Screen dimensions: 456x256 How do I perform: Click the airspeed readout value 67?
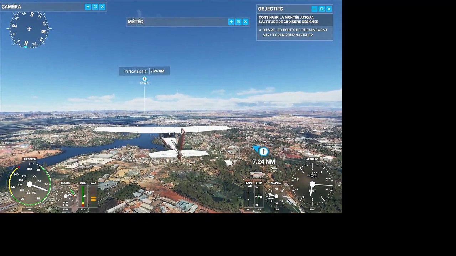[30, 210]
